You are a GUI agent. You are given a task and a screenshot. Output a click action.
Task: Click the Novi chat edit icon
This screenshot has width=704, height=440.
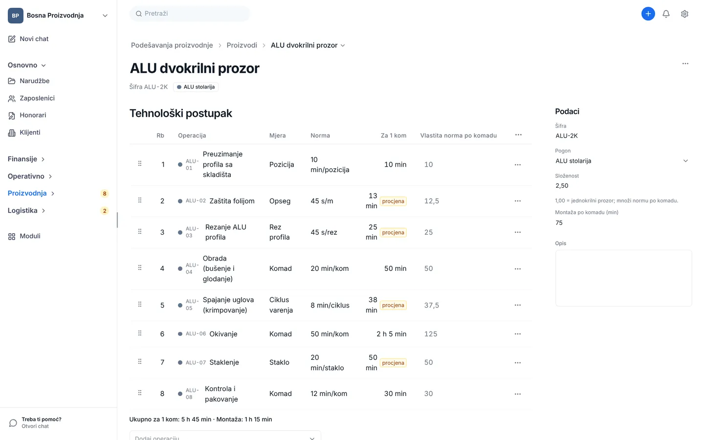coord(12,39)
